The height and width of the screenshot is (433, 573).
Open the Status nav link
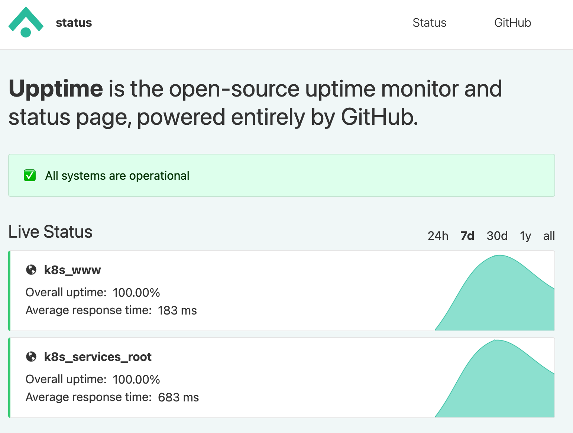pyautogui.click(x=430, y=23)
